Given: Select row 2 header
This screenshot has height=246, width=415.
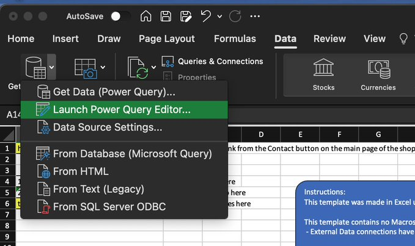Looking at the screenshot, I should coord(7,159).
